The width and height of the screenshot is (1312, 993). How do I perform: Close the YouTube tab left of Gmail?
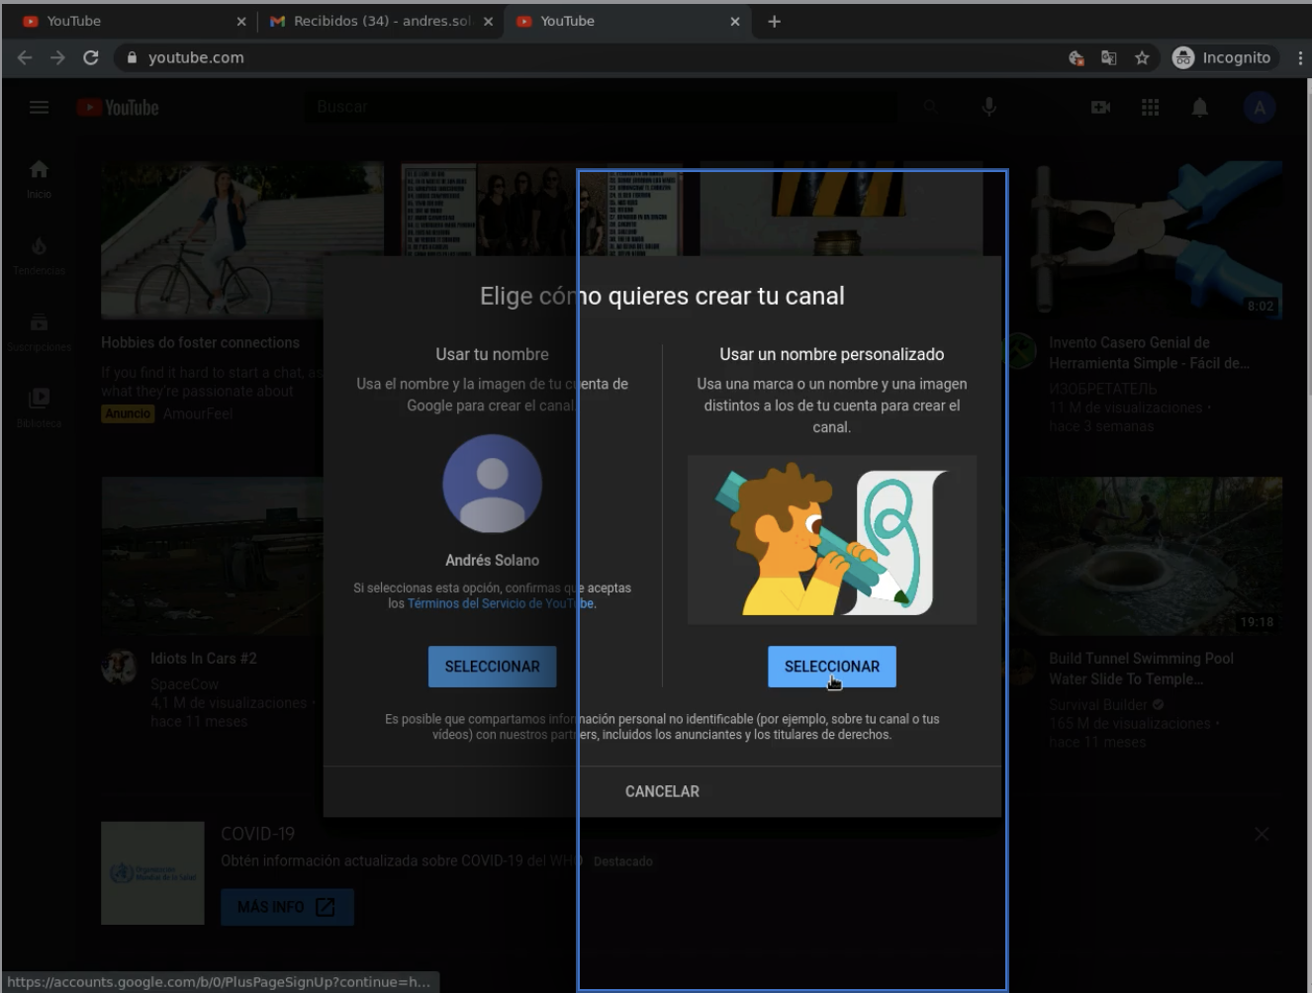241,21
